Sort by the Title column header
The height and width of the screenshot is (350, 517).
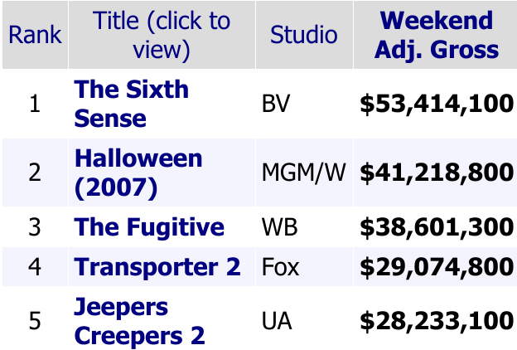[x=162, y=35]
